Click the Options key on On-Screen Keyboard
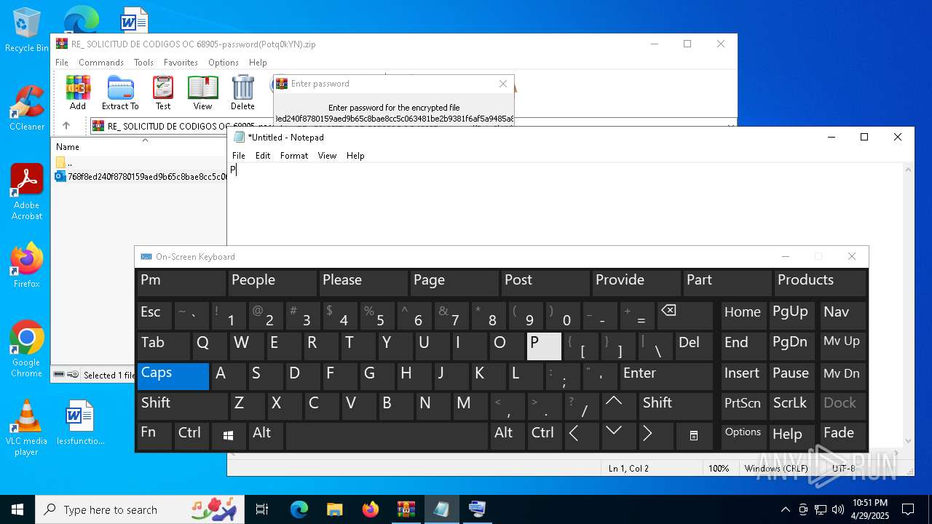The height and width of the screenshot is (524, 932). [x=743, y=436]
